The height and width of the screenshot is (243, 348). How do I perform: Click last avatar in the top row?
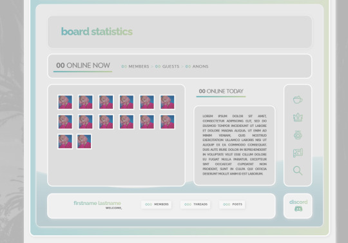(168, 102)
